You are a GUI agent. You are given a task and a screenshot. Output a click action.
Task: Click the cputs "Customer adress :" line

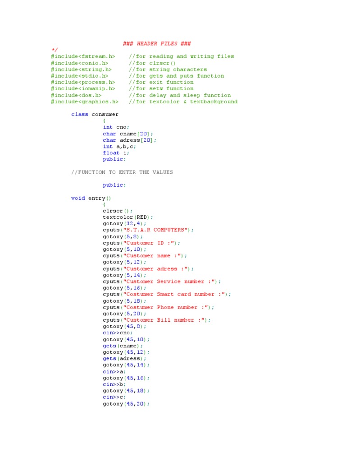click(x=148, y=269)
